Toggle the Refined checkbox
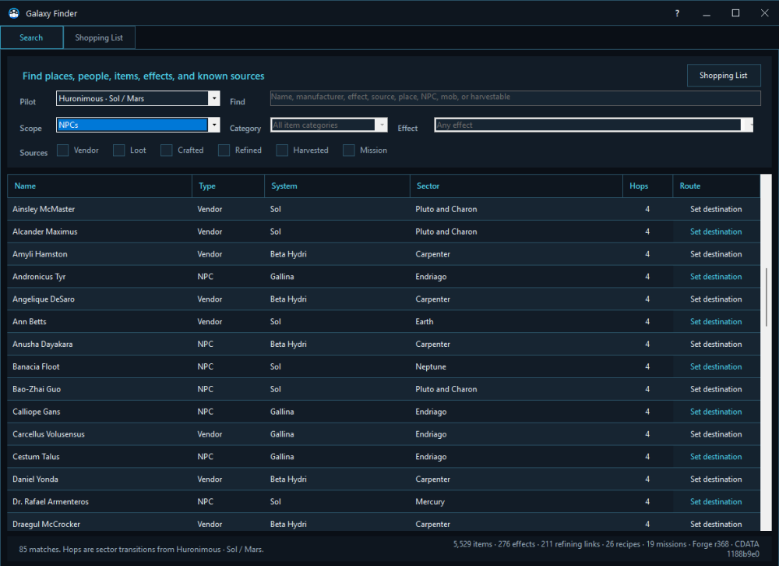Viewport: 779px width, 566px height. (x=224, y=150)
